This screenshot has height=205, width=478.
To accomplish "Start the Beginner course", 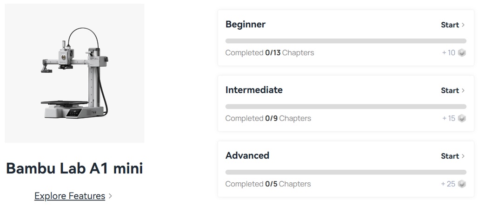I will (x=450, y=25).
